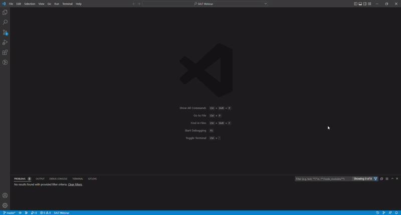
Task: Click the Toggle Terminal shortcut hint
Action: click(203, 138)
